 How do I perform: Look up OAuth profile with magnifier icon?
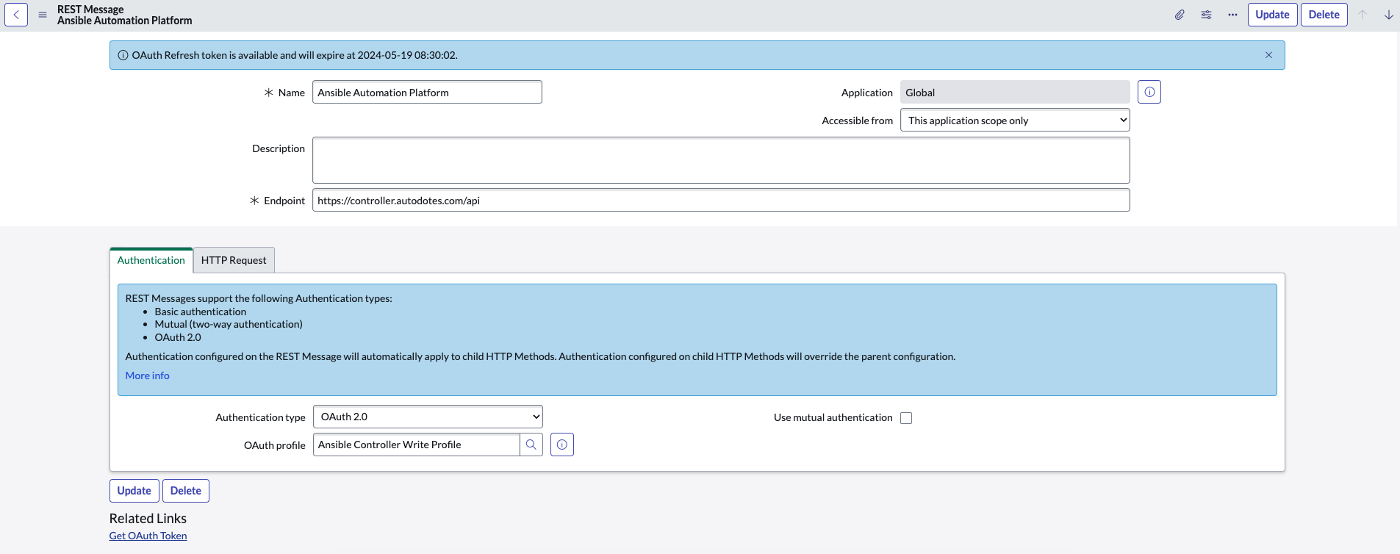coord(531,445)
